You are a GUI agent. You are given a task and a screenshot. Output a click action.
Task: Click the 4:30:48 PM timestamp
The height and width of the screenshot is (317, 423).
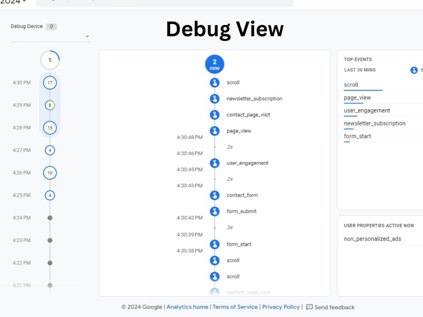tap(190, 137)
